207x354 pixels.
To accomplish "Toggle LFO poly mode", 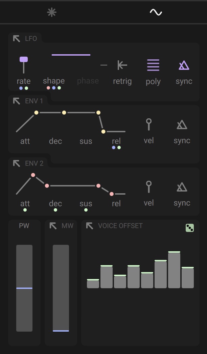I will [153, 65].
